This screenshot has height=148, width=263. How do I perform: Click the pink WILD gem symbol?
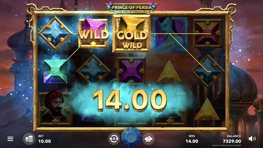coord(93,33)
